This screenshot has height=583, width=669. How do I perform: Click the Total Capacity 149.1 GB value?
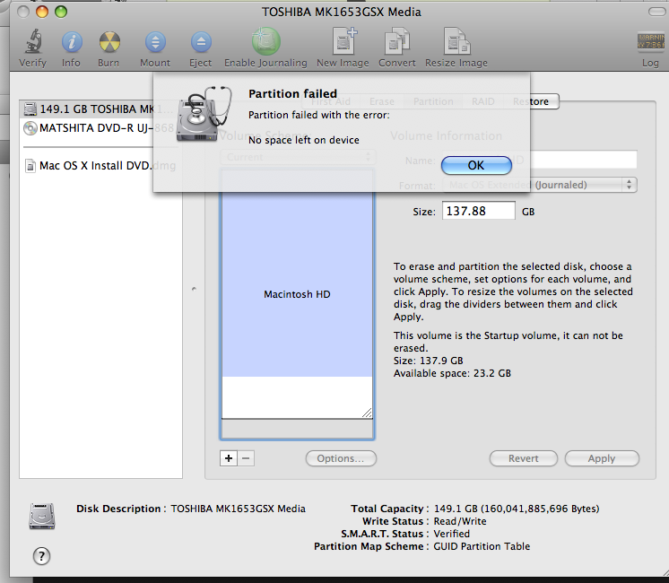[517, 509]
